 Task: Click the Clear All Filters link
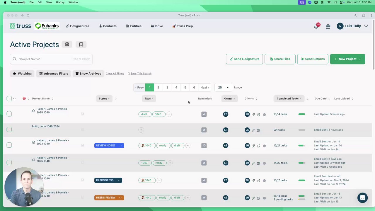(x=115, y=74)
